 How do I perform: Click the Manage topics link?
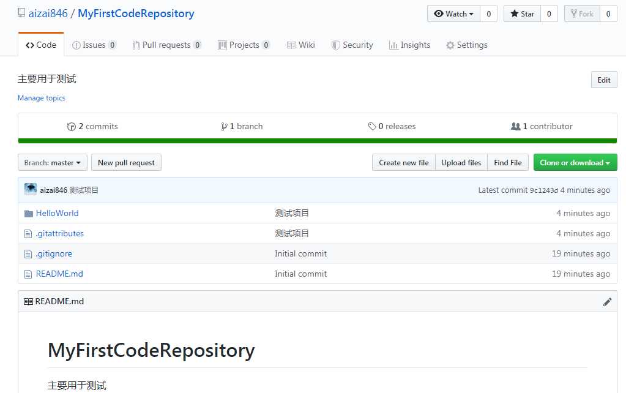click(41, 98)
